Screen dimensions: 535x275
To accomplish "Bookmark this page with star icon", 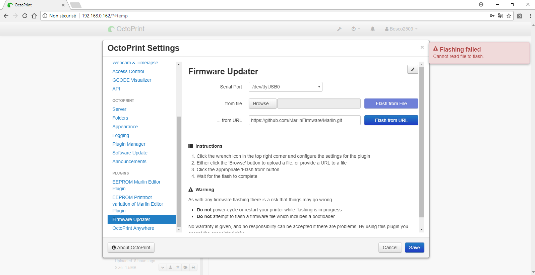I will pyautogui.click(x=509, y=16).
